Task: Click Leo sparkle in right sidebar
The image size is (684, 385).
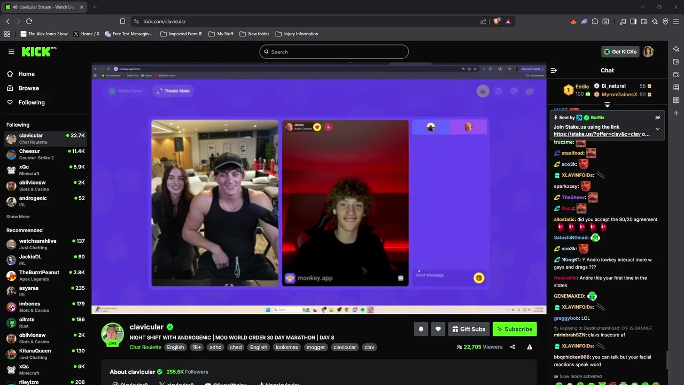Action: coord(676,49)
